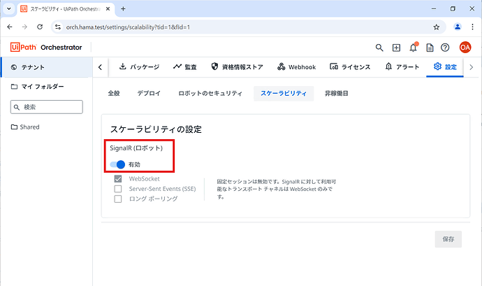482x286 pixels.
Task: Open the Chrome profile icon
Action: pos(458,27)
